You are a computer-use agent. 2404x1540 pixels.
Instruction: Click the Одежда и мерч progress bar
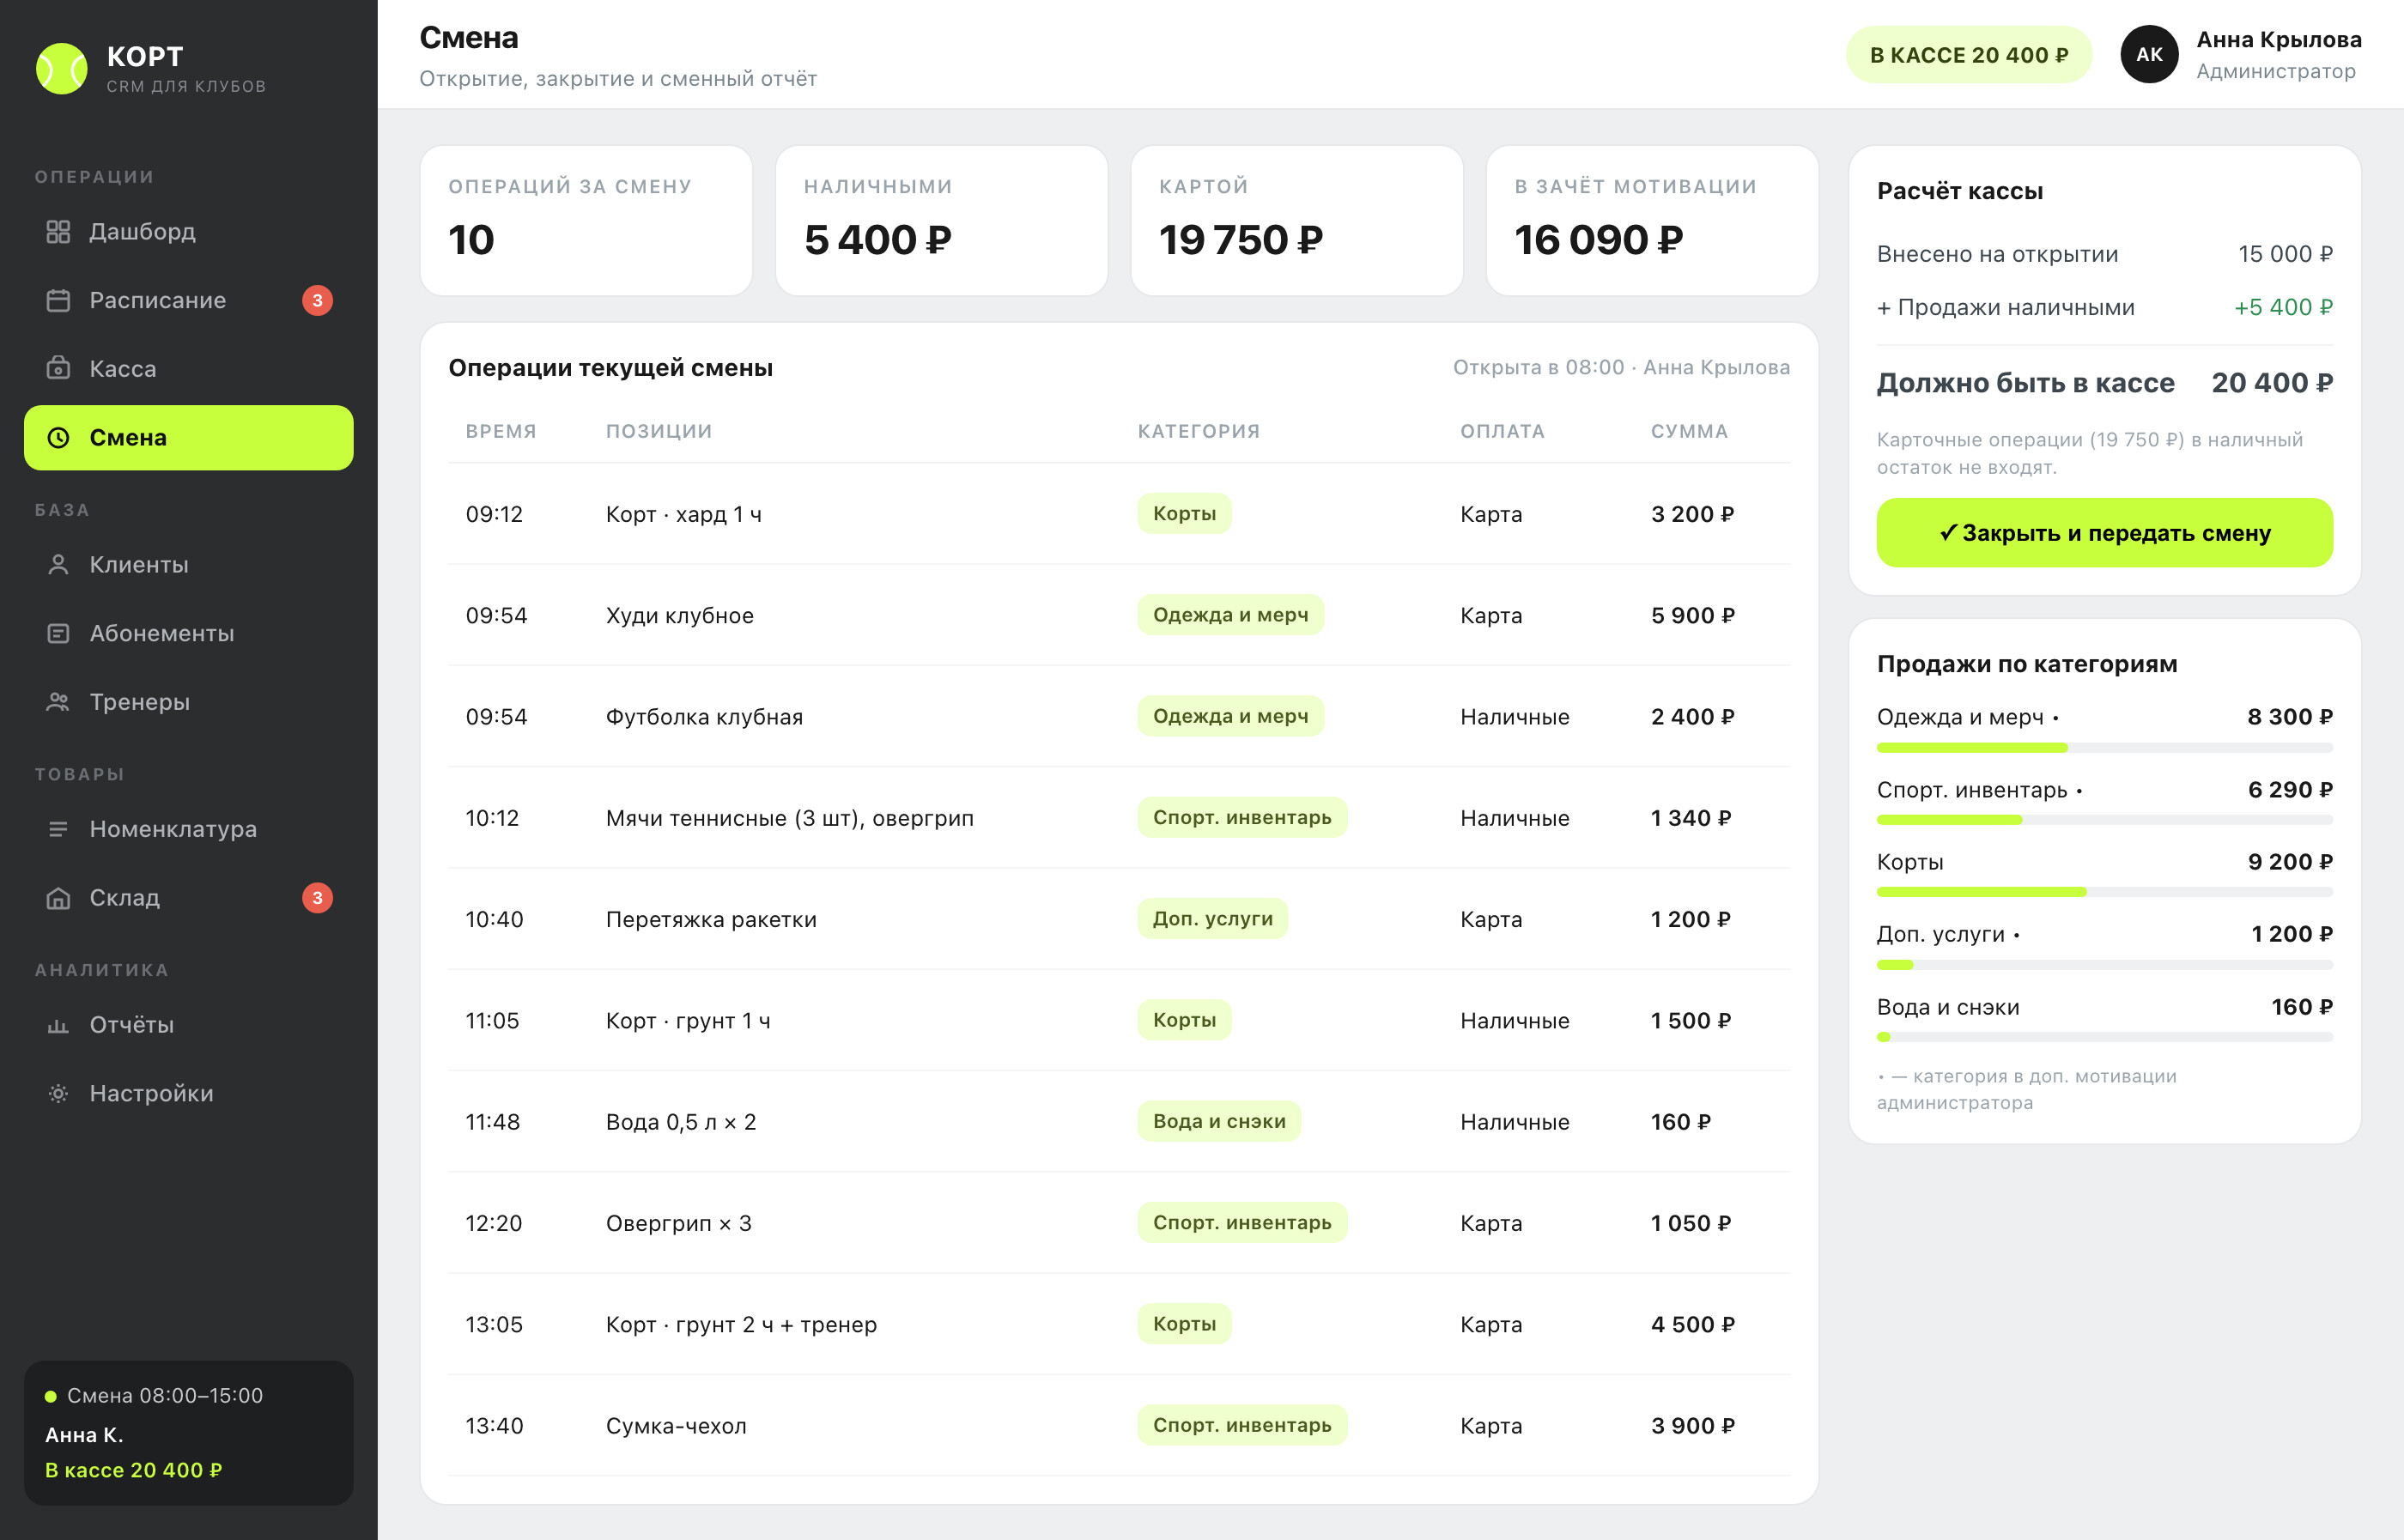click(x=2104, y=748)
